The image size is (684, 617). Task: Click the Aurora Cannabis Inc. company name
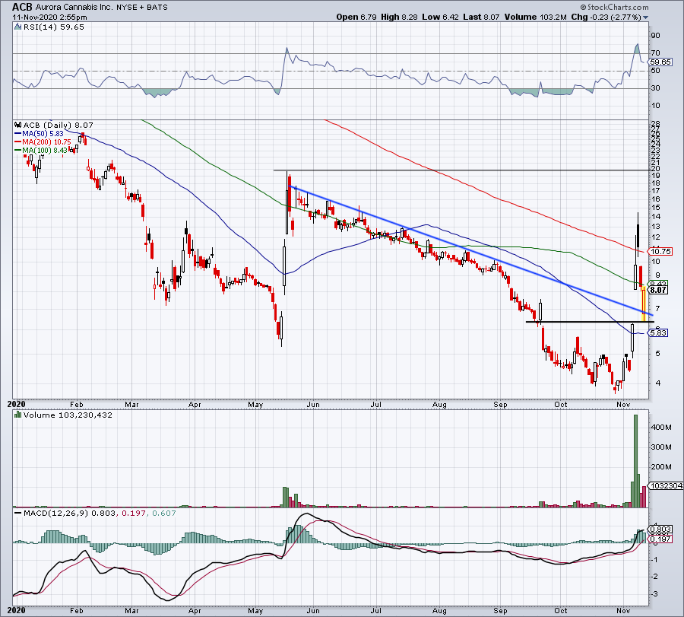74,8
